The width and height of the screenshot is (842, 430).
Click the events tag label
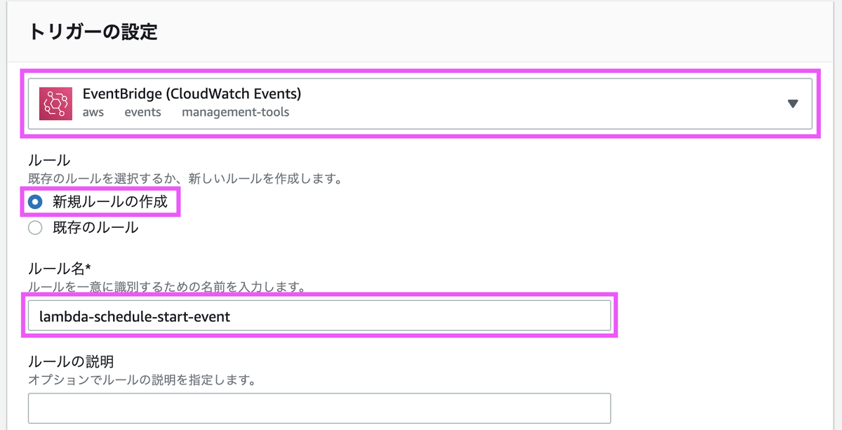(x=142, y=112)
